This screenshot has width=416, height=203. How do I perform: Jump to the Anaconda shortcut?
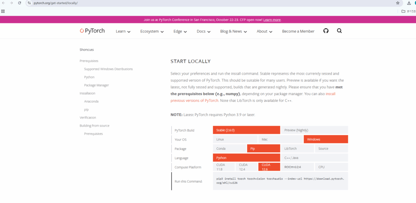tap(91, 101)
